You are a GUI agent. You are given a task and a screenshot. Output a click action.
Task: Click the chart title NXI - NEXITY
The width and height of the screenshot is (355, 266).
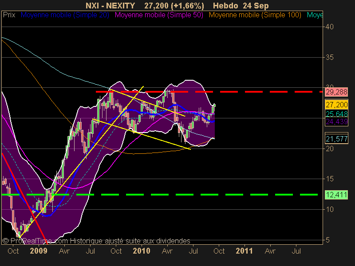click(110, 6)
